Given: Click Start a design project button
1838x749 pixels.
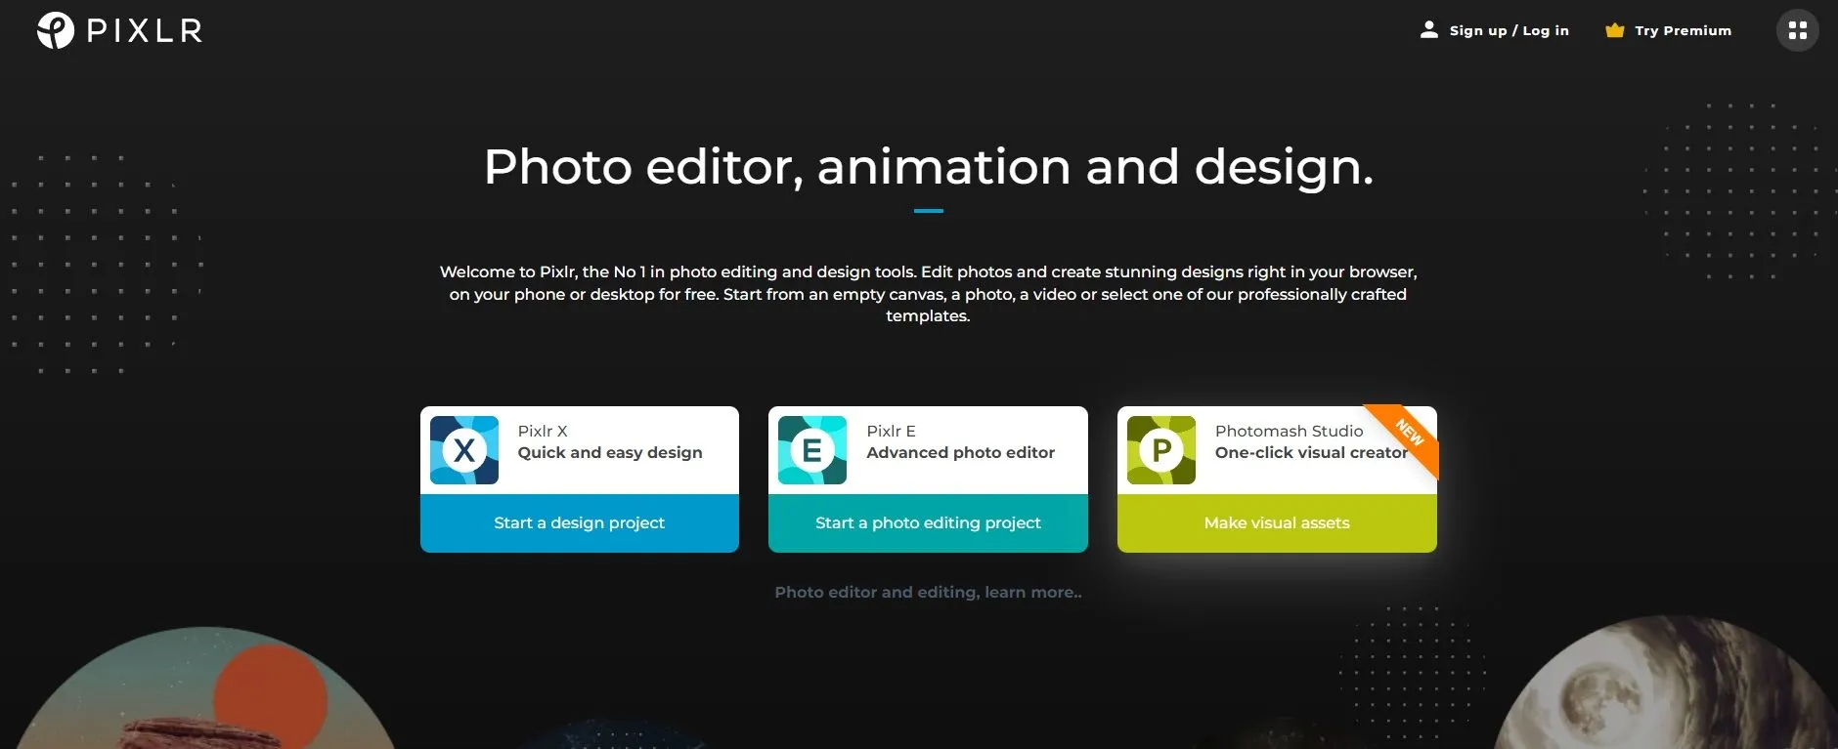Looking at the screenshot, I should (x=580, y=523).
